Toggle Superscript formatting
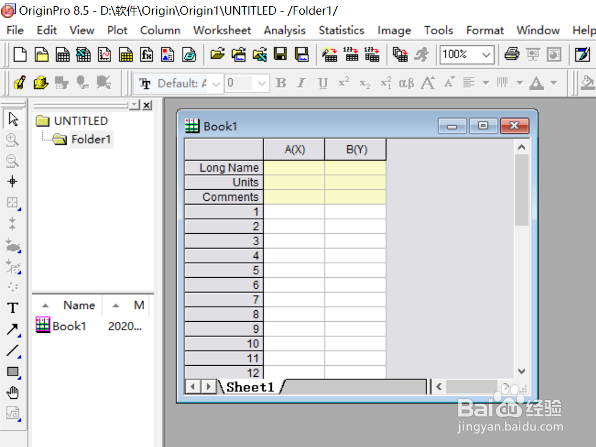The image size is (596, 447). (344, 83)
